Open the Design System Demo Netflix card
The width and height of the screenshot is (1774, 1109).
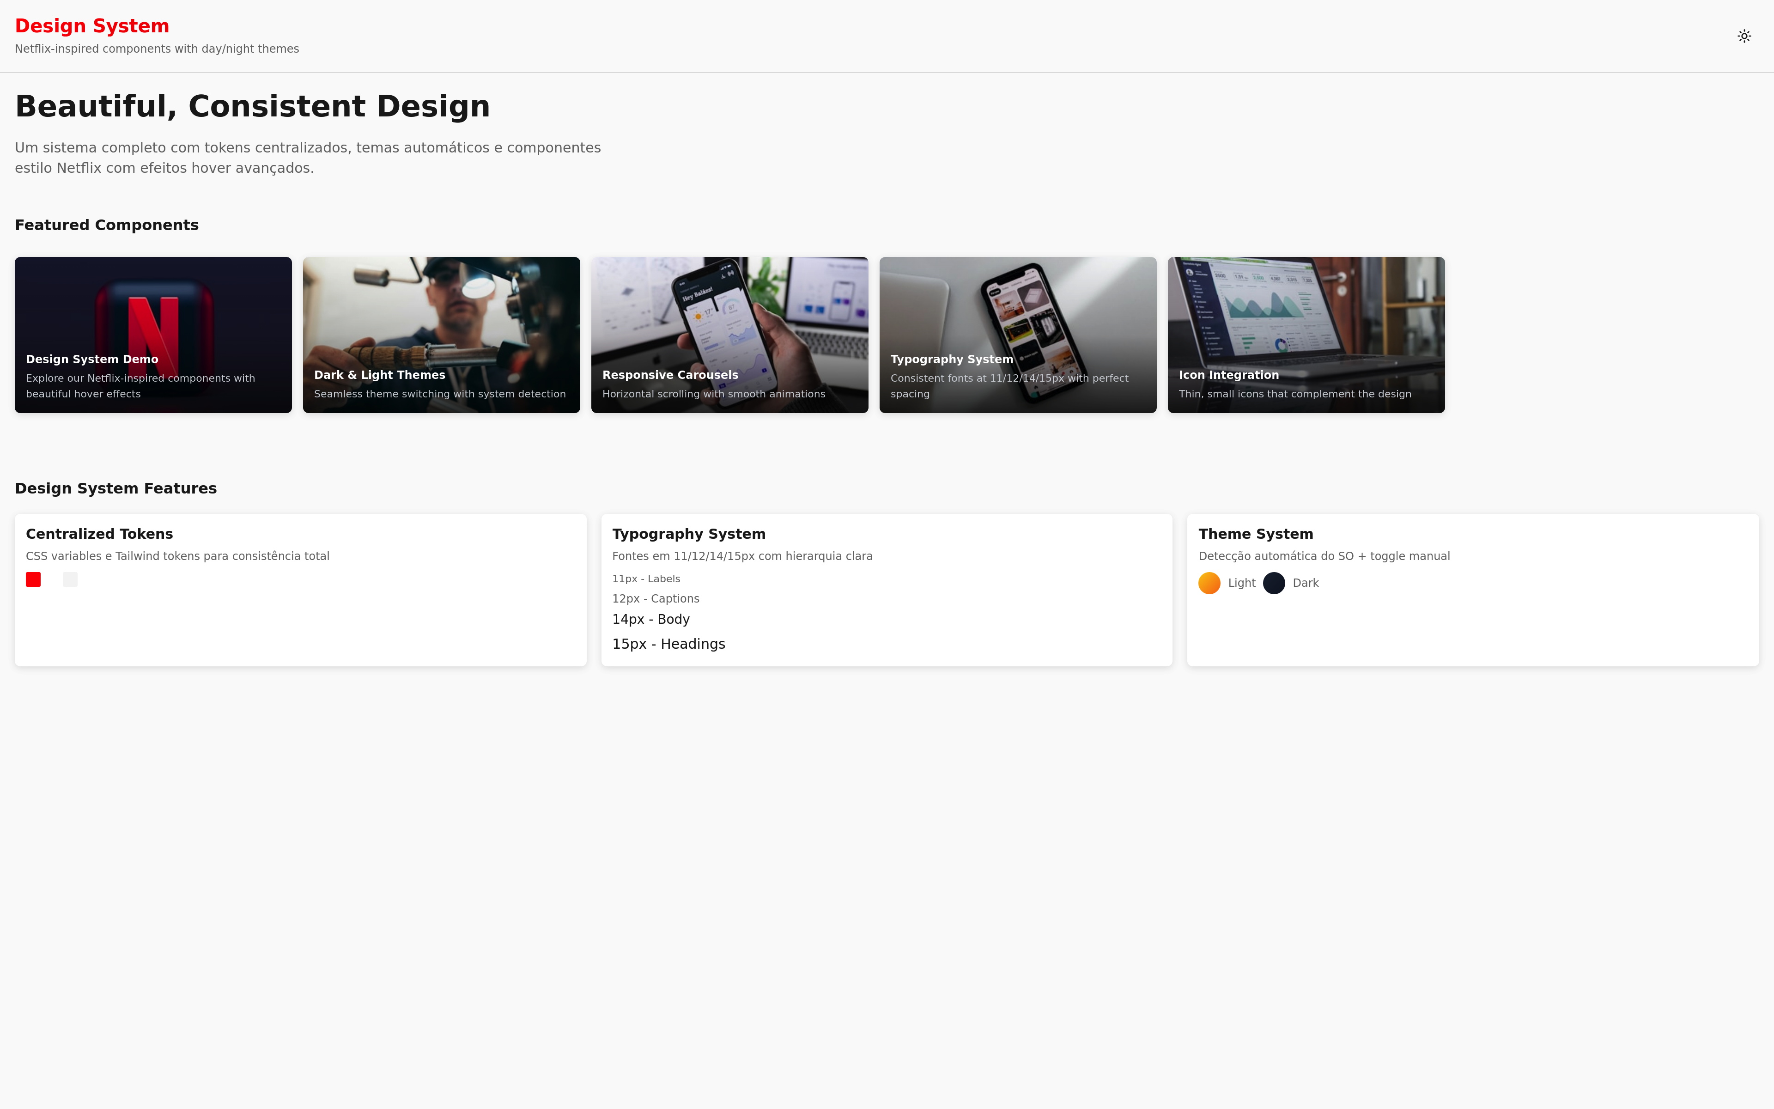click(x=152, y=334)
